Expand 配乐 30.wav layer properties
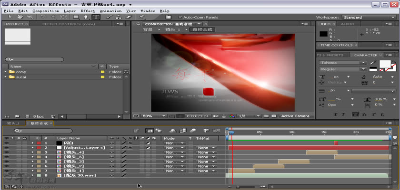 click(32, 175)
